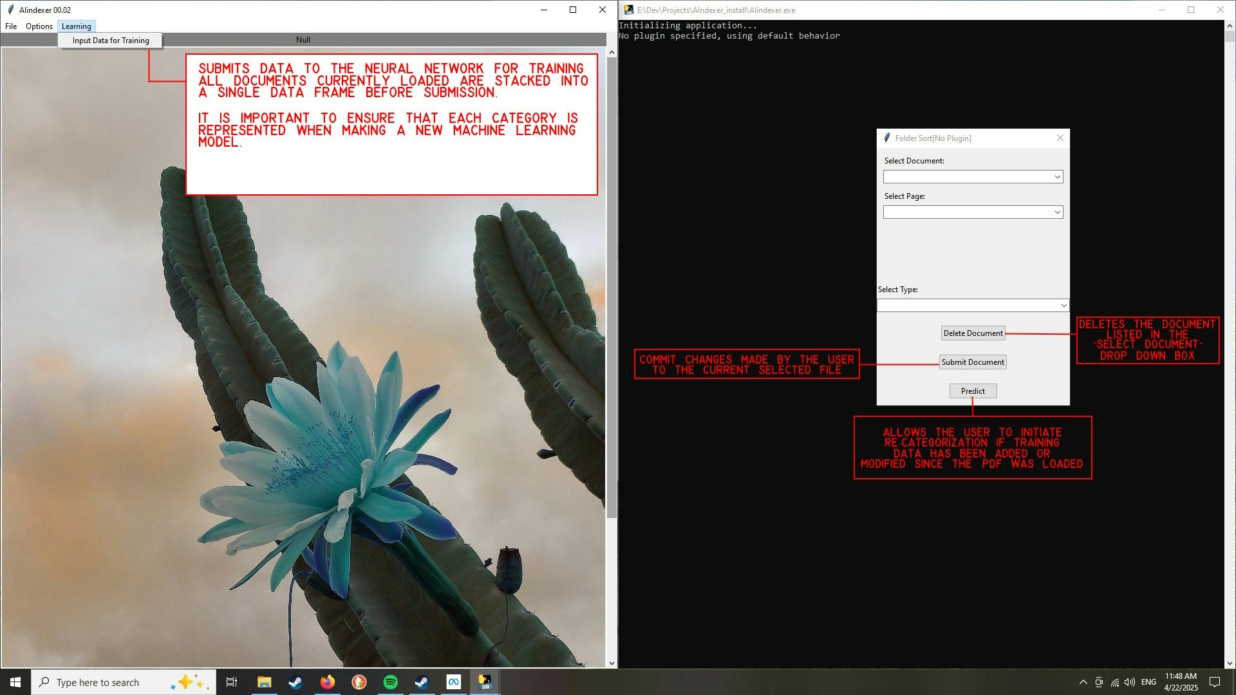The image size is (1236, 695).
Task: Open the File menu
Action: point(11,26)
